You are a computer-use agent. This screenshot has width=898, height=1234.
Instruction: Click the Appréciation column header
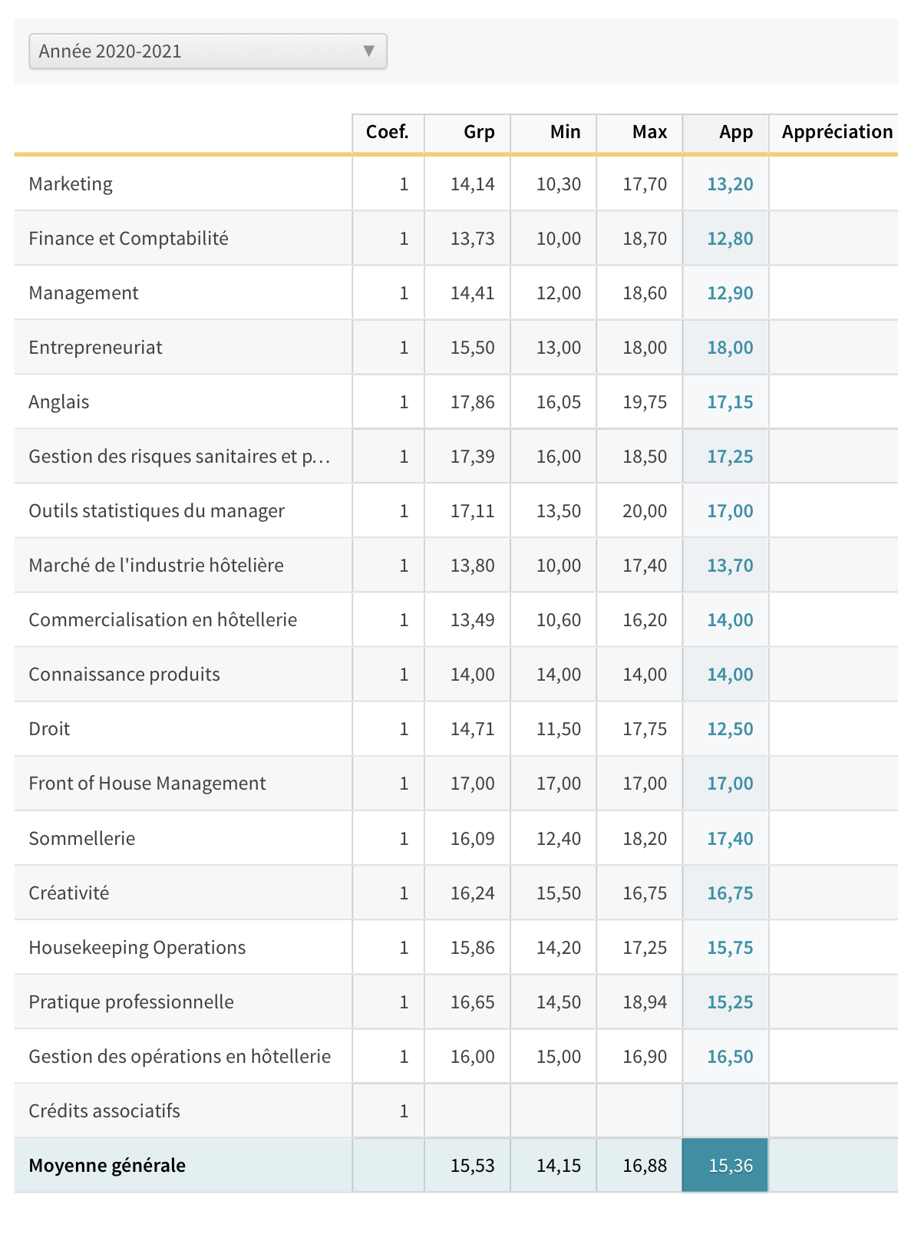pyautogui.click(x=837, y=132)
